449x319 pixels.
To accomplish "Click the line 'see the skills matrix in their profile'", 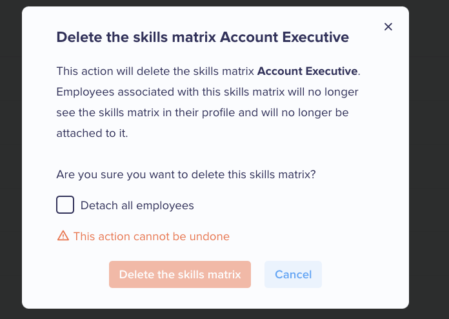I will pyautogui.click(x=203, y=112).
